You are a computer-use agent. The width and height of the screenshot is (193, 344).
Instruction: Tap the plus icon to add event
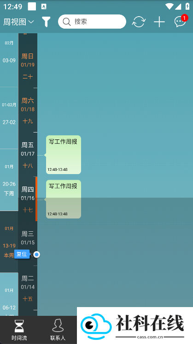(159, 22)
